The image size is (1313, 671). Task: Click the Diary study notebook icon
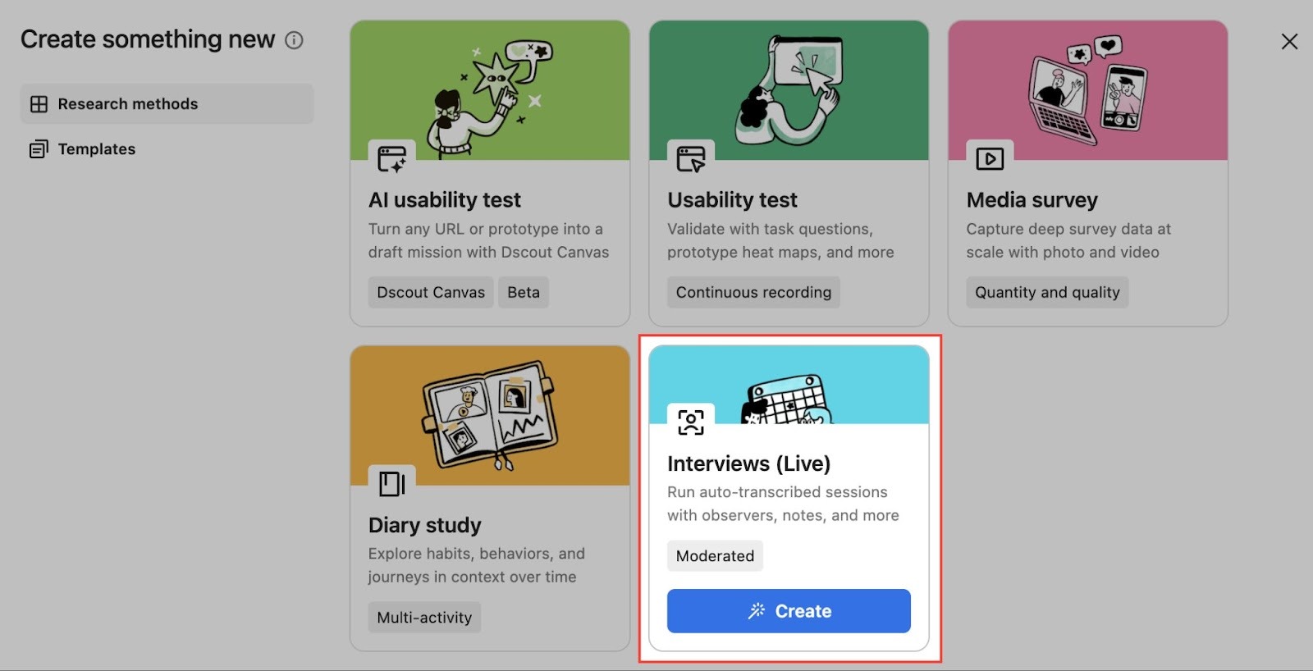391,483
